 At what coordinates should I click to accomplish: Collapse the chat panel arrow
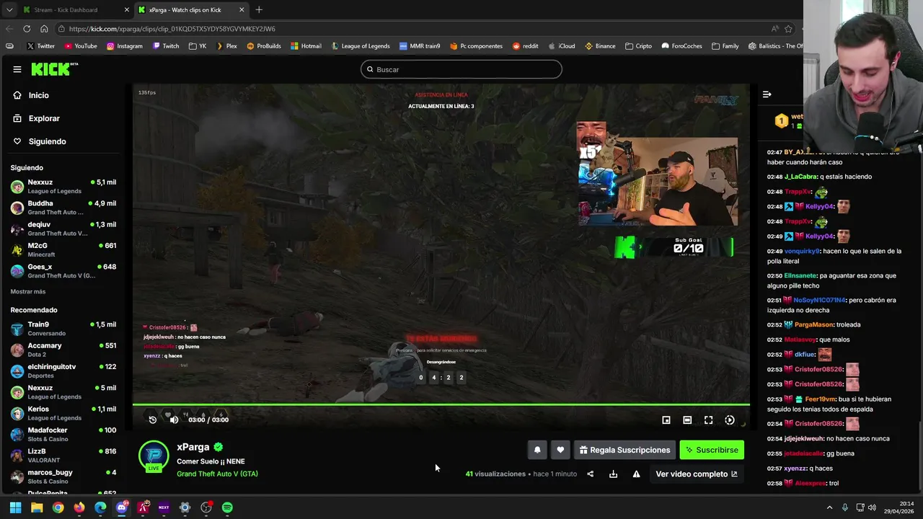pos(767,94)
